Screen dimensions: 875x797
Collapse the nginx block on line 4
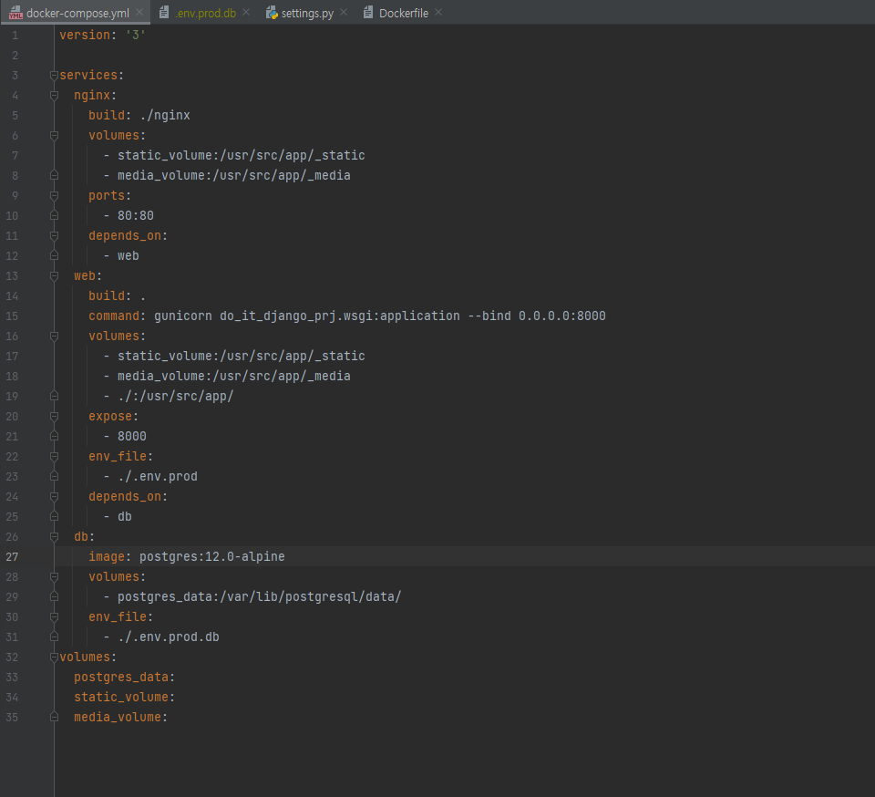click(x=54, y=96)
